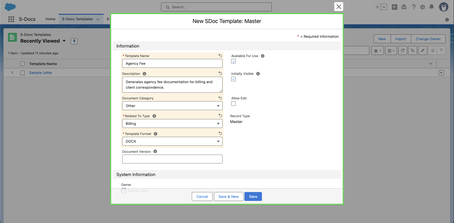Viewport: 454px width, 223px height.
Task: Tick the select-all checkbox in the list header
Action: [22, 64]
